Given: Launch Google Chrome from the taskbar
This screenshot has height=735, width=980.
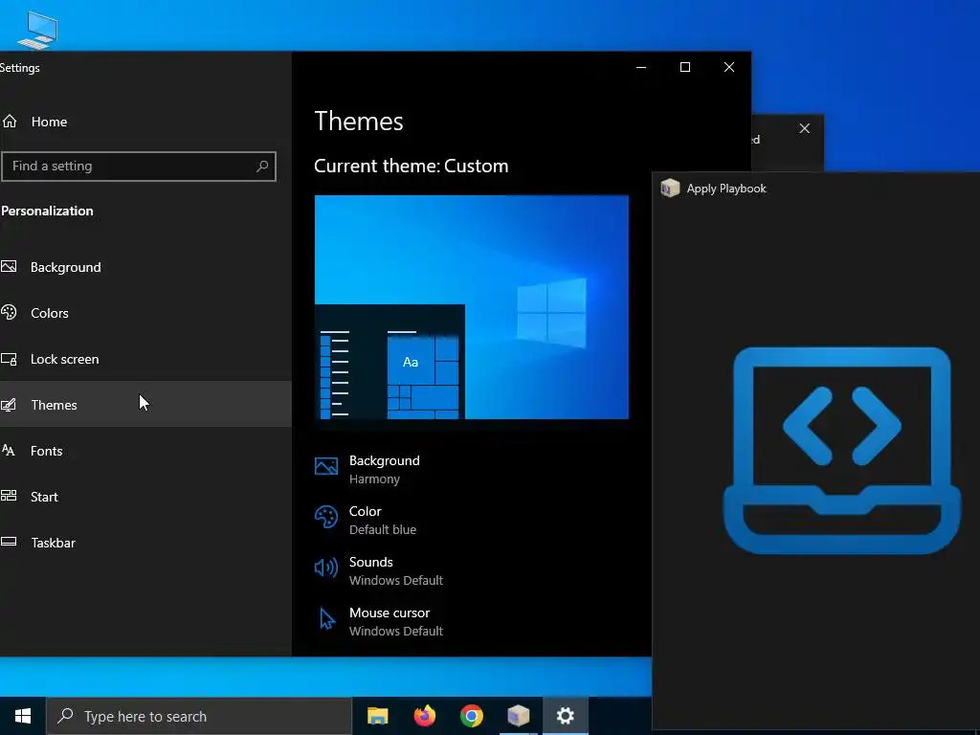Looking at the screenshot, I should pos(472,716).
